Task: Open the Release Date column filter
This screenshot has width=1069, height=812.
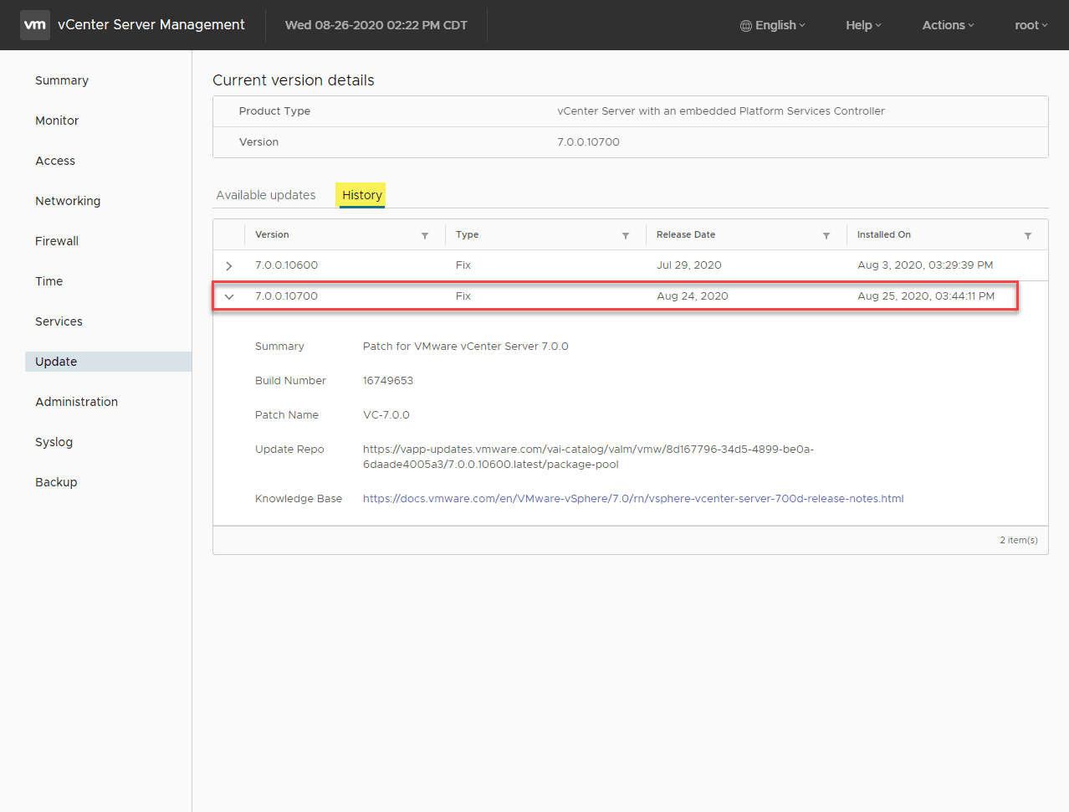Action: coord(826,235)
